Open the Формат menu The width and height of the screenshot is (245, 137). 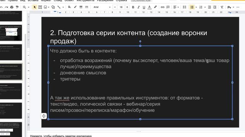[x=46, y=1]
